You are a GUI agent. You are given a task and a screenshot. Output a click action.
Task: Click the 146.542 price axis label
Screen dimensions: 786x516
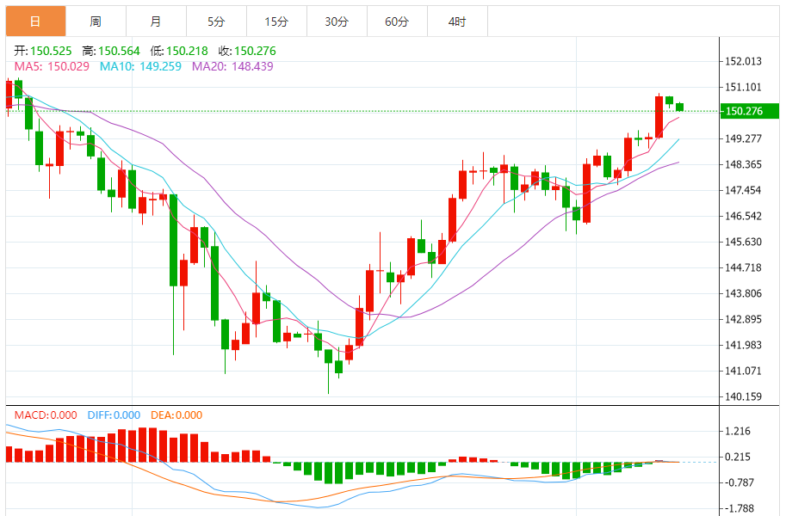click(x=744, y=216)
